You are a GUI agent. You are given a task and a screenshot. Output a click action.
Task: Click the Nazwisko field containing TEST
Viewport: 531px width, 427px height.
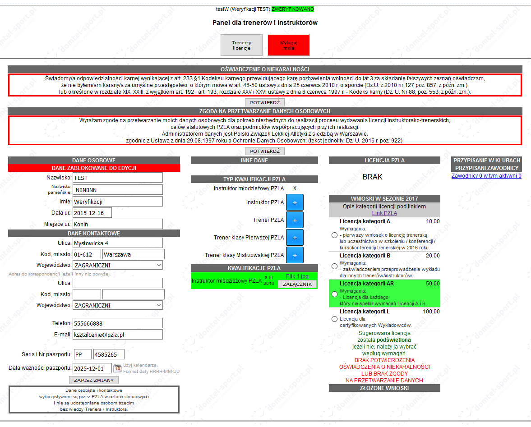pos(117,178)
